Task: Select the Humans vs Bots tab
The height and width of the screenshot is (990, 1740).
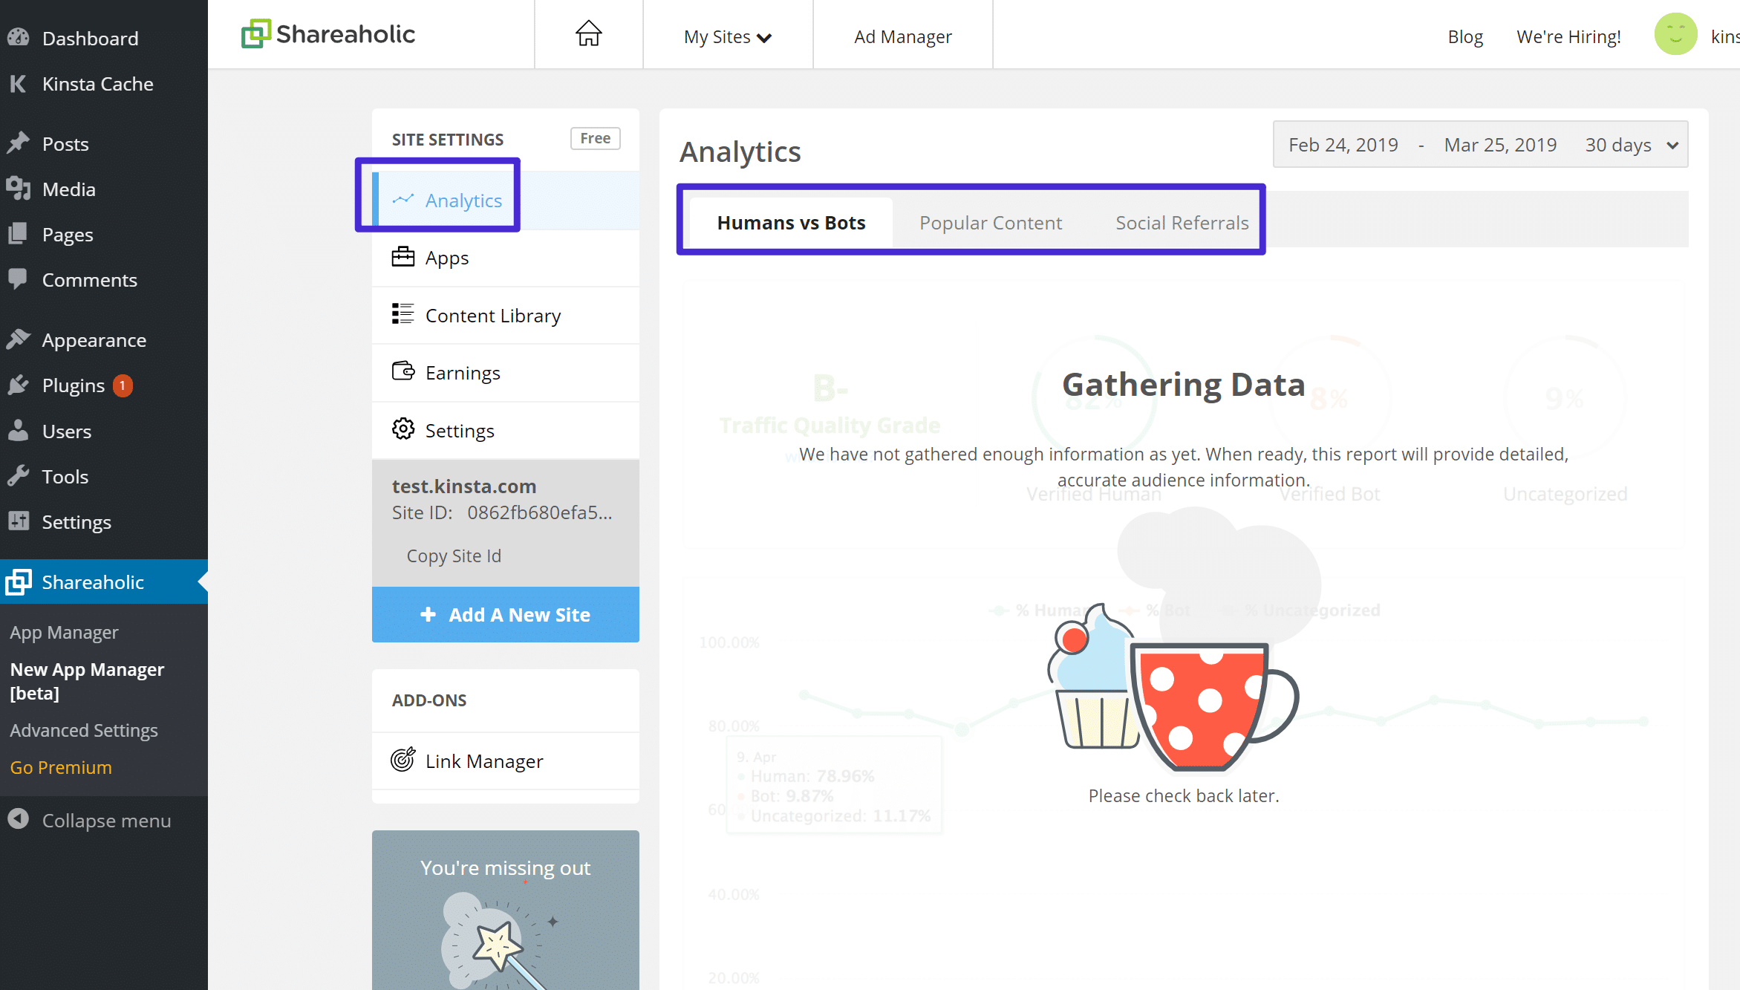Action: 790,222
